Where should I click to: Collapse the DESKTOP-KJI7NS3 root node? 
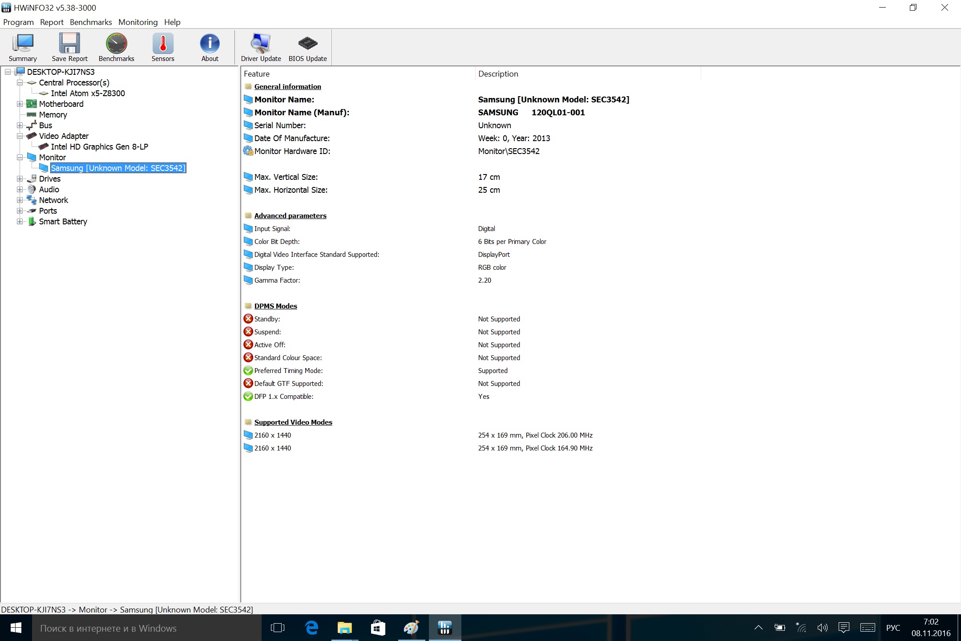[8, 72]
